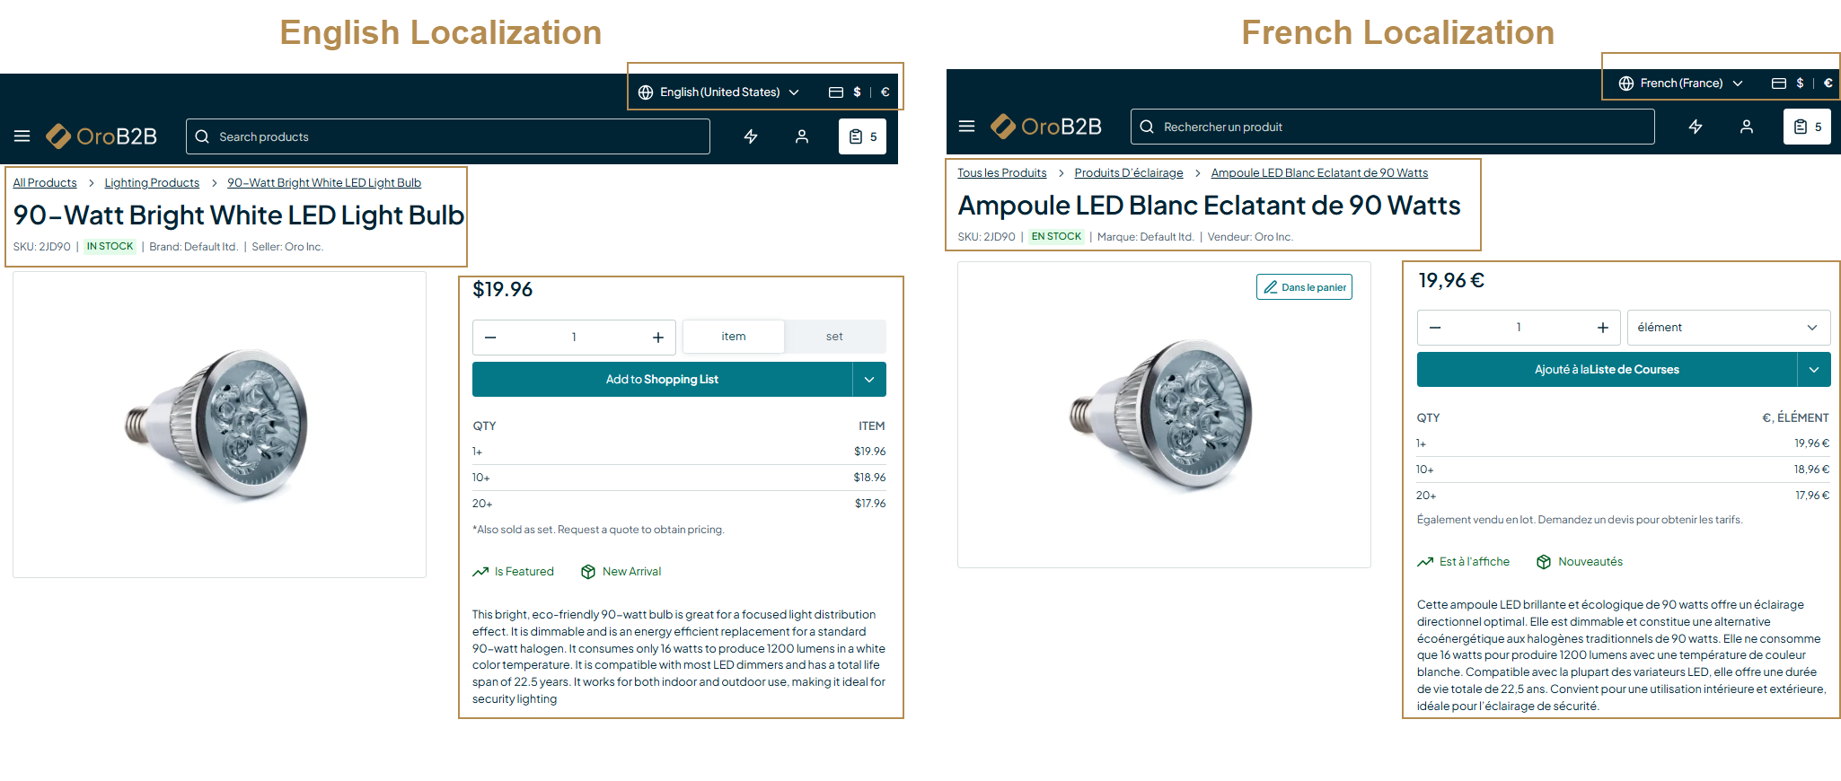The width and height of the screenshot is (1841, 781).
Task: Click the 'Lighting Products' breadcrumb
Action: (152, 183)
